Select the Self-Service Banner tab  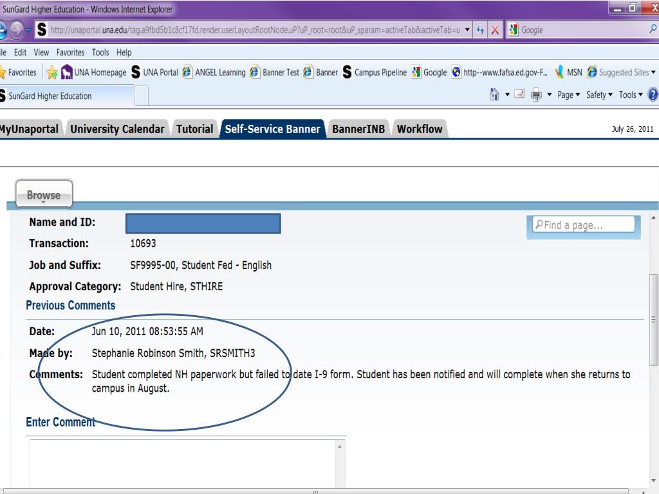tap(272, 129)
